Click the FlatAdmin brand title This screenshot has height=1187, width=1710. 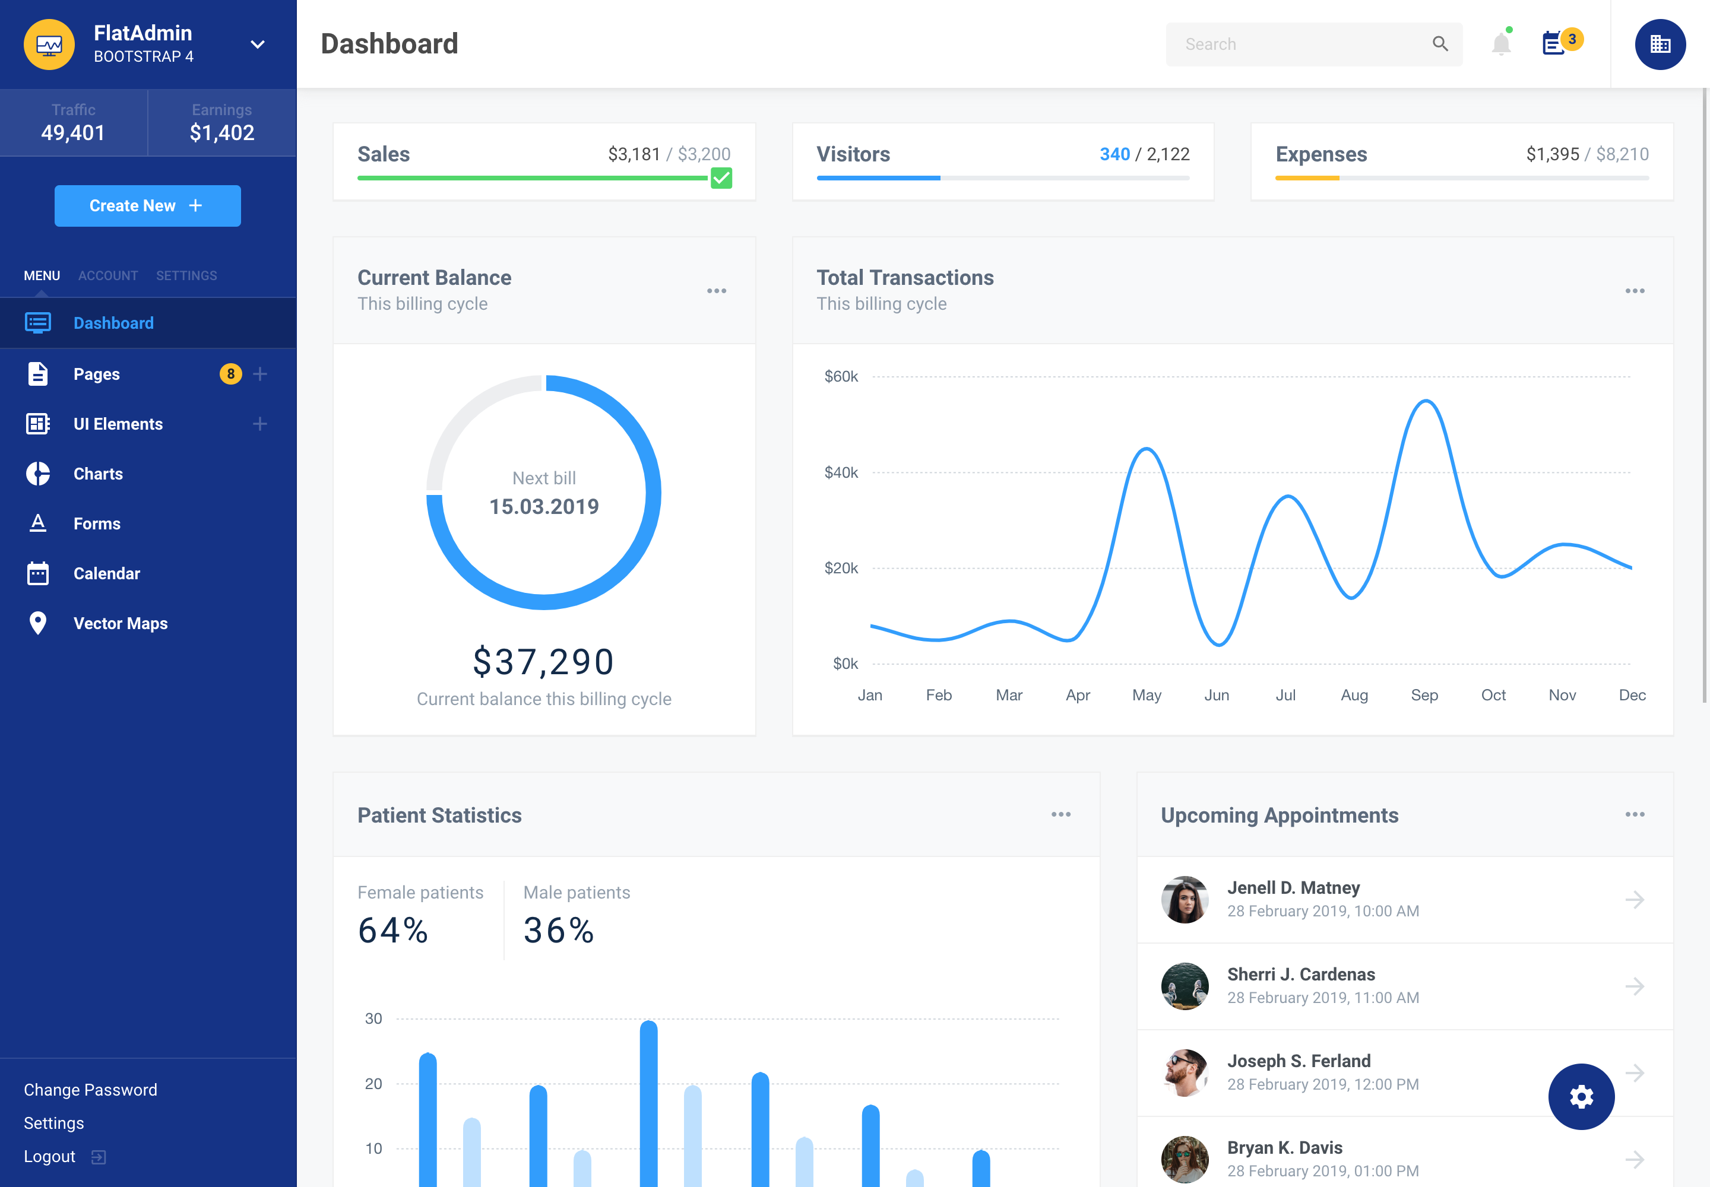[143, 33]
